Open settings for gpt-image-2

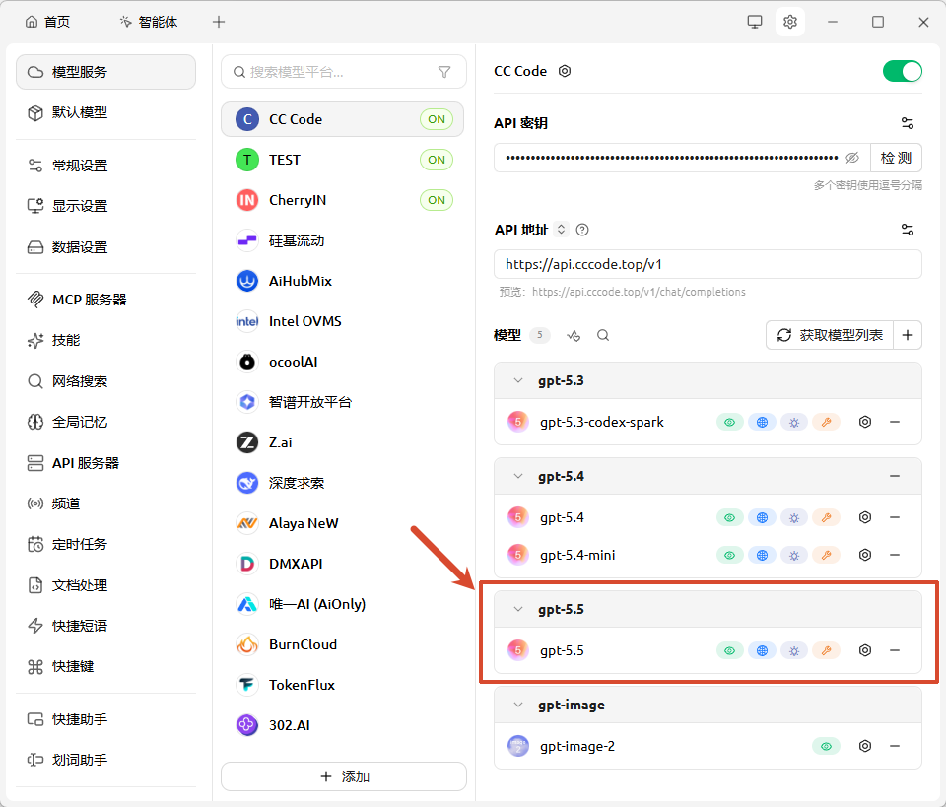pyautogui.click(x=864, y=747)
